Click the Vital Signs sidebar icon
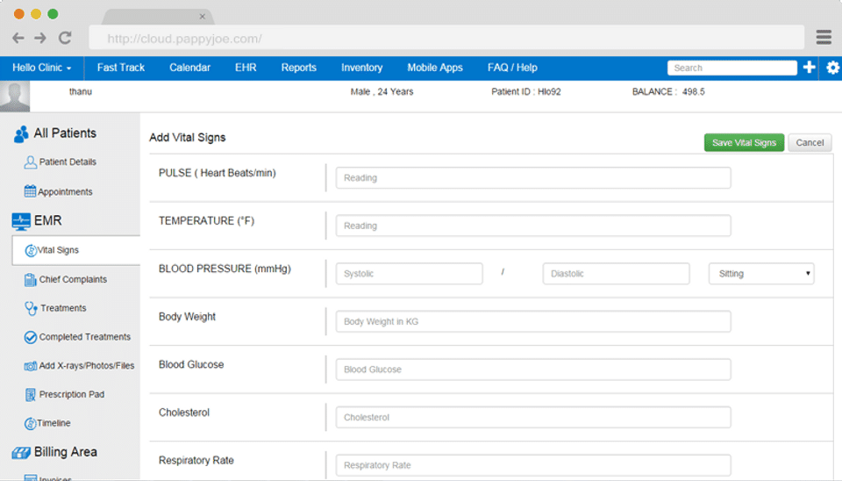Screen dimensions: 842x481 [x=31, y=250]
